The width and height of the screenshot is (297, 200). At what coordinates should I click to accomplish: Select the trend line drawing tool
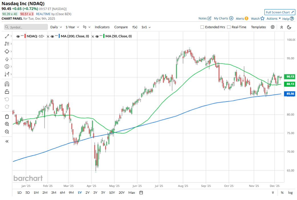click(7, 36)
